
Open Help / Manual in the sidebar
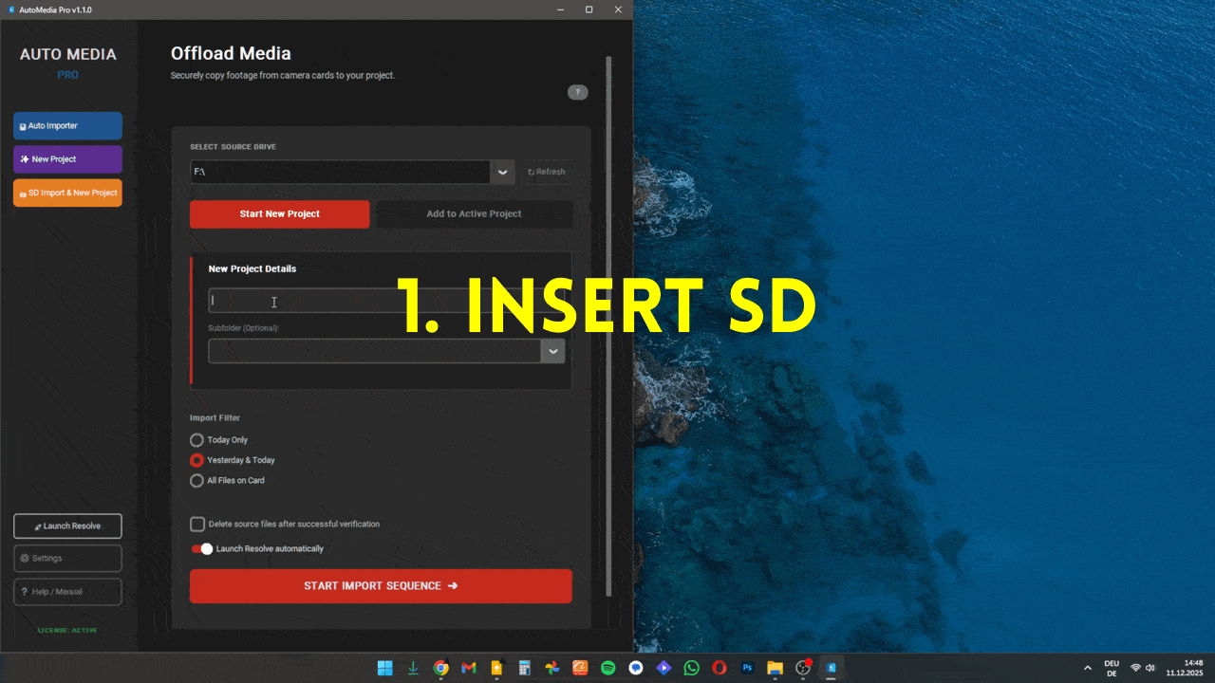pyautogui.click(x=67, y=592)
